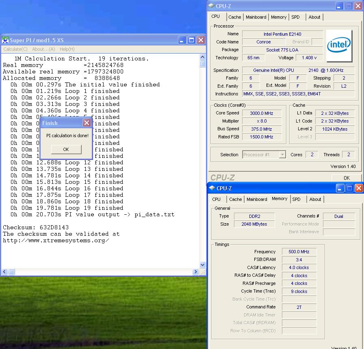Minimize the top CPU-Z window
364x349 pixels.
pyautogui.click(x=339, y=6)
